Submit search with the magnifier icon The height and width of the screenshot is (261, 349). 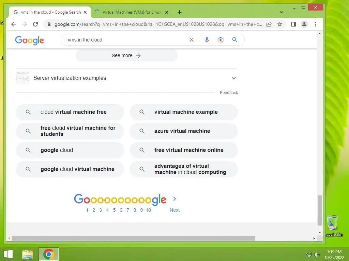coord(234,40)
